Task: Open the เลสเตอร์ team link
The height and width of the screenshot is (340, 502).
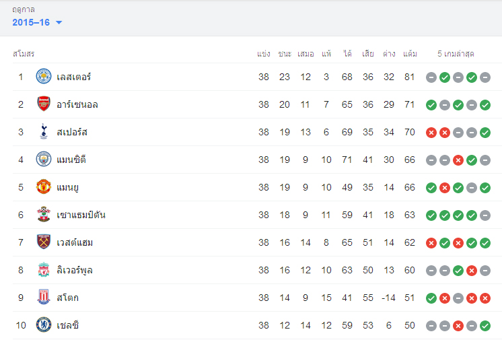Action: [74, 77]
